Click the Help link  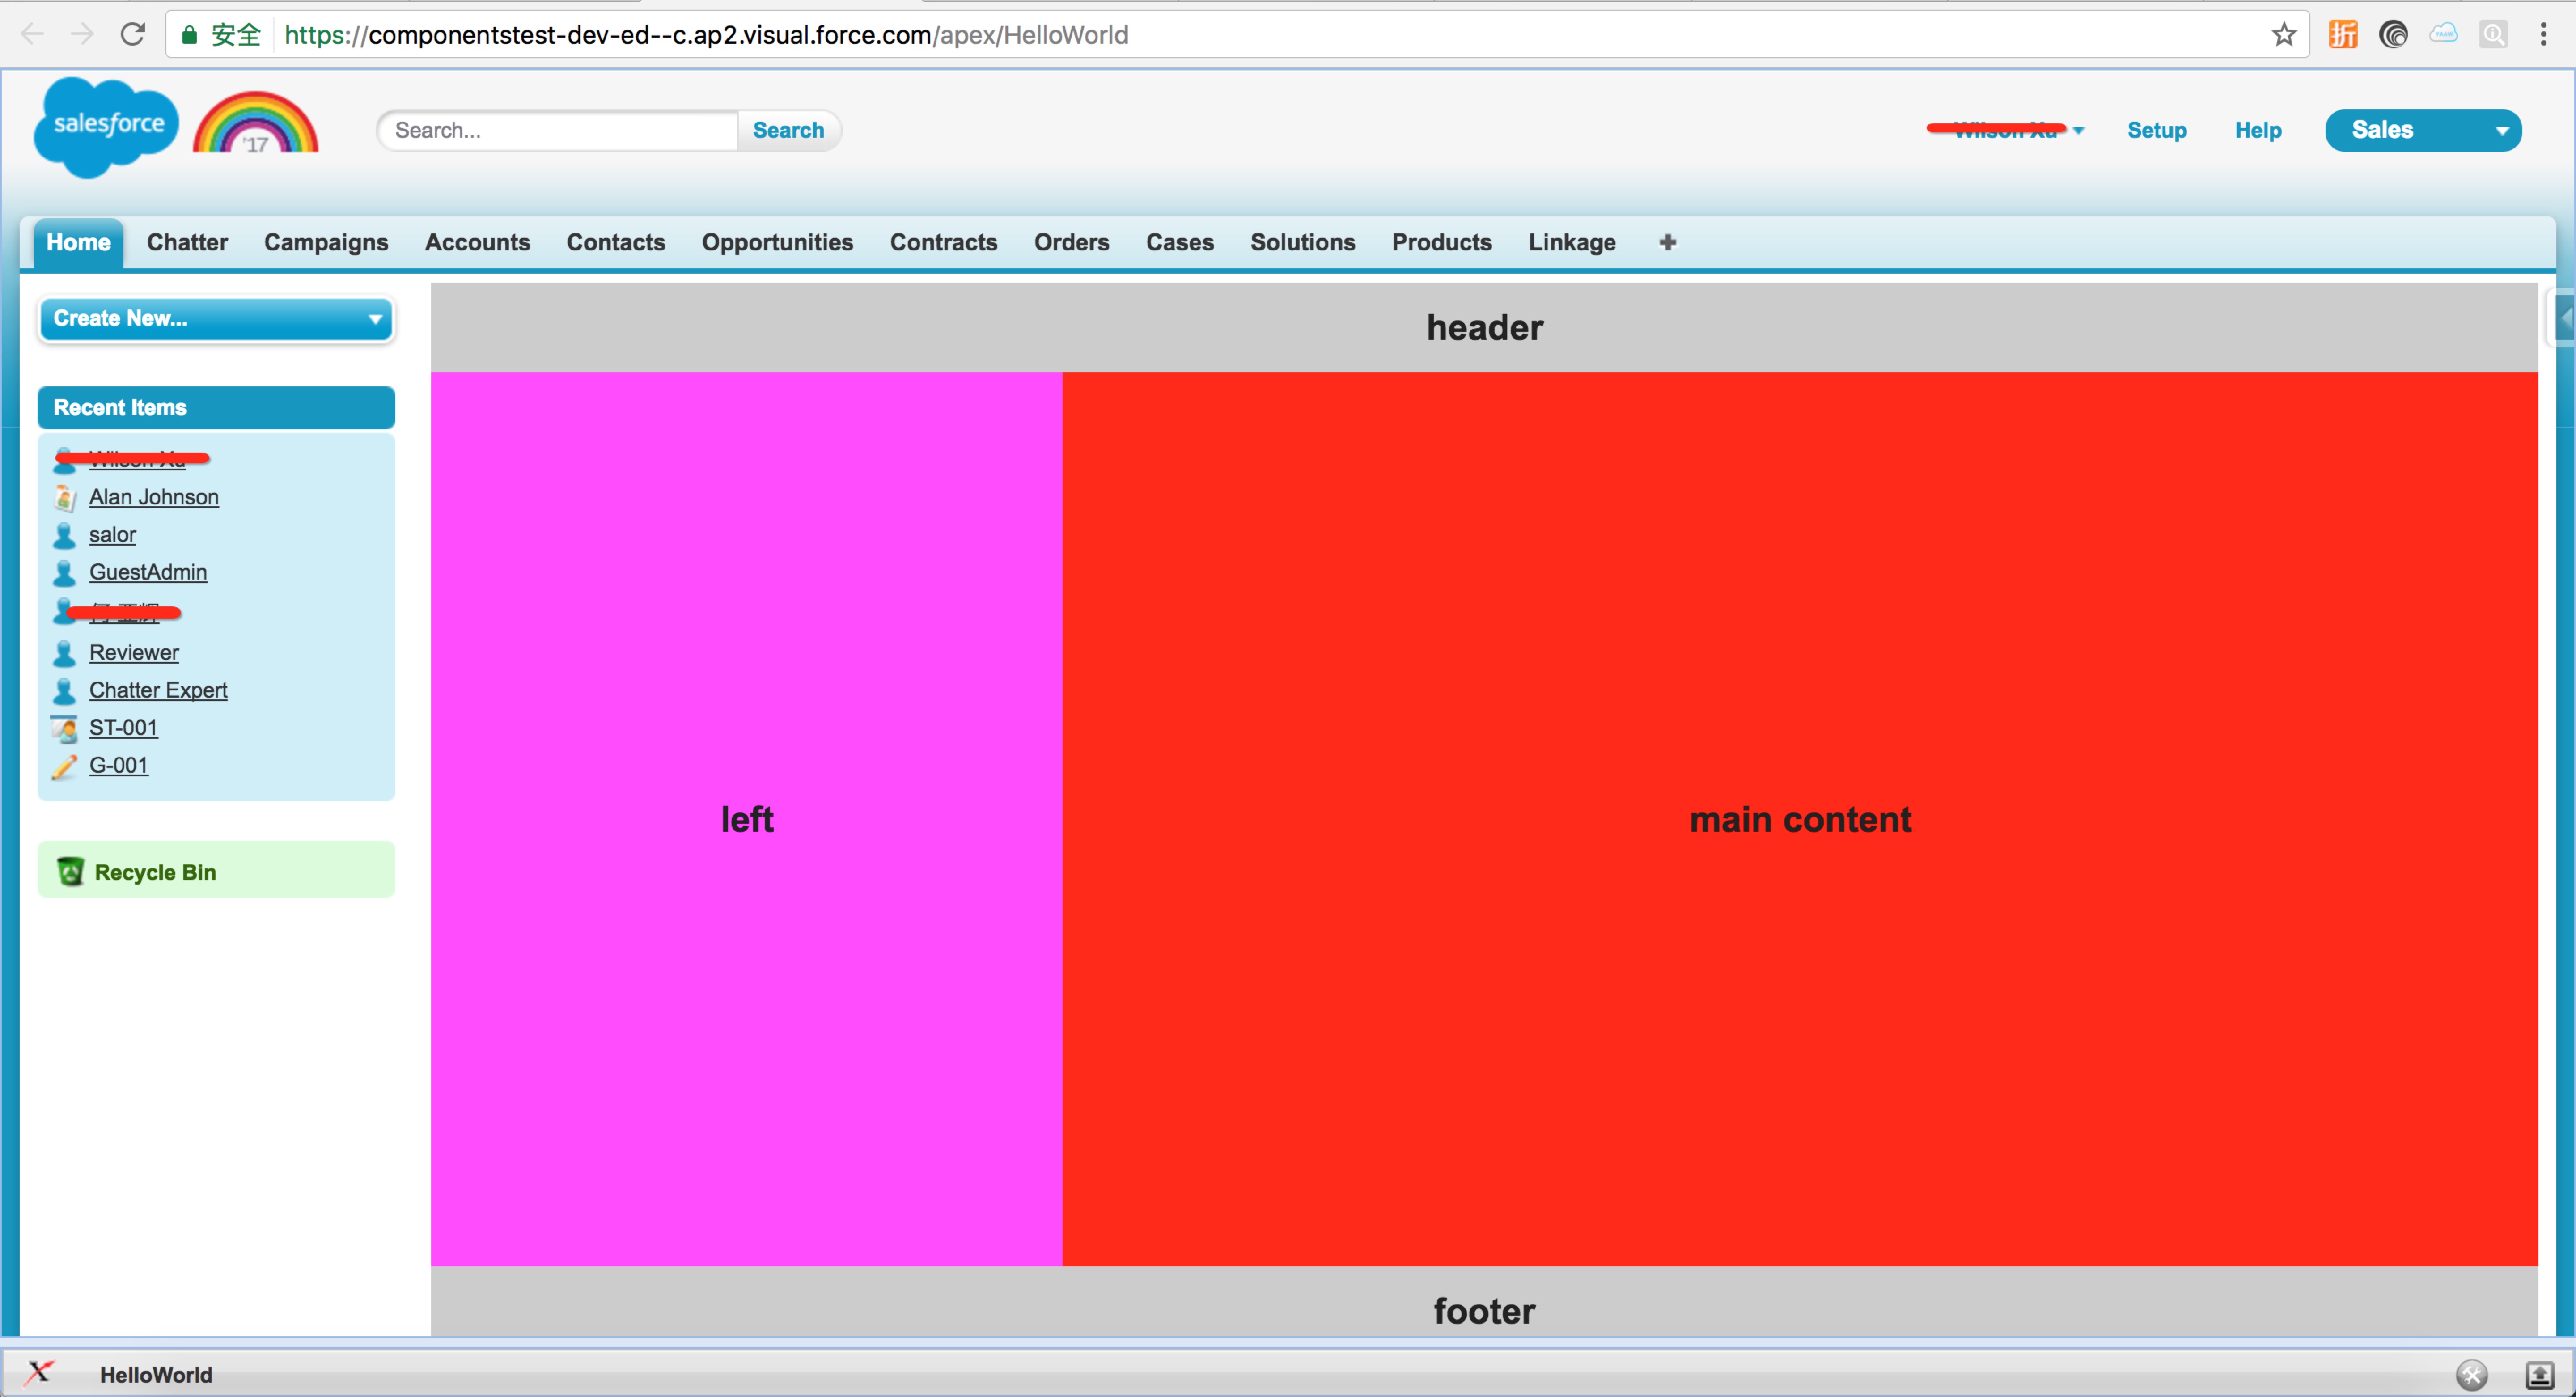pyautogui.click(x=2258, y=129)
